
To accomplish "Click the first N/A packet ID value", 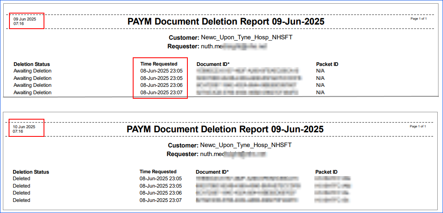I will point(320,71).
